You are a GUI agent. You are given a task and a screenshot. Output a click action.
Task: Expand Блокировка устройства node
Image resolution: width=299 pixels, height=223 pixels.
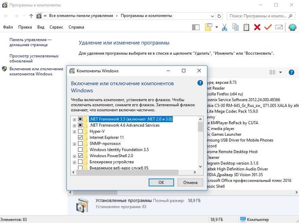point(74,162)
